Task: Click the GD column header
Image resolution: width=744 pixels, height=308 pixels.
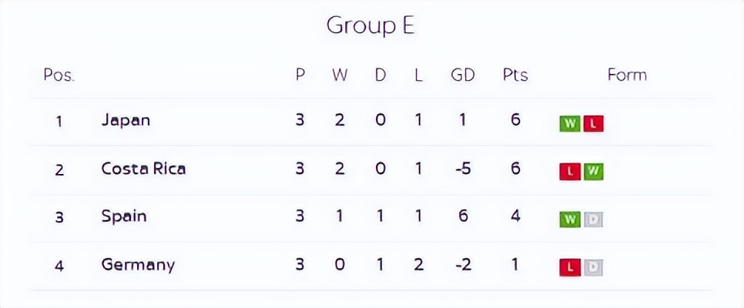Action: click(x=463, y=75)
